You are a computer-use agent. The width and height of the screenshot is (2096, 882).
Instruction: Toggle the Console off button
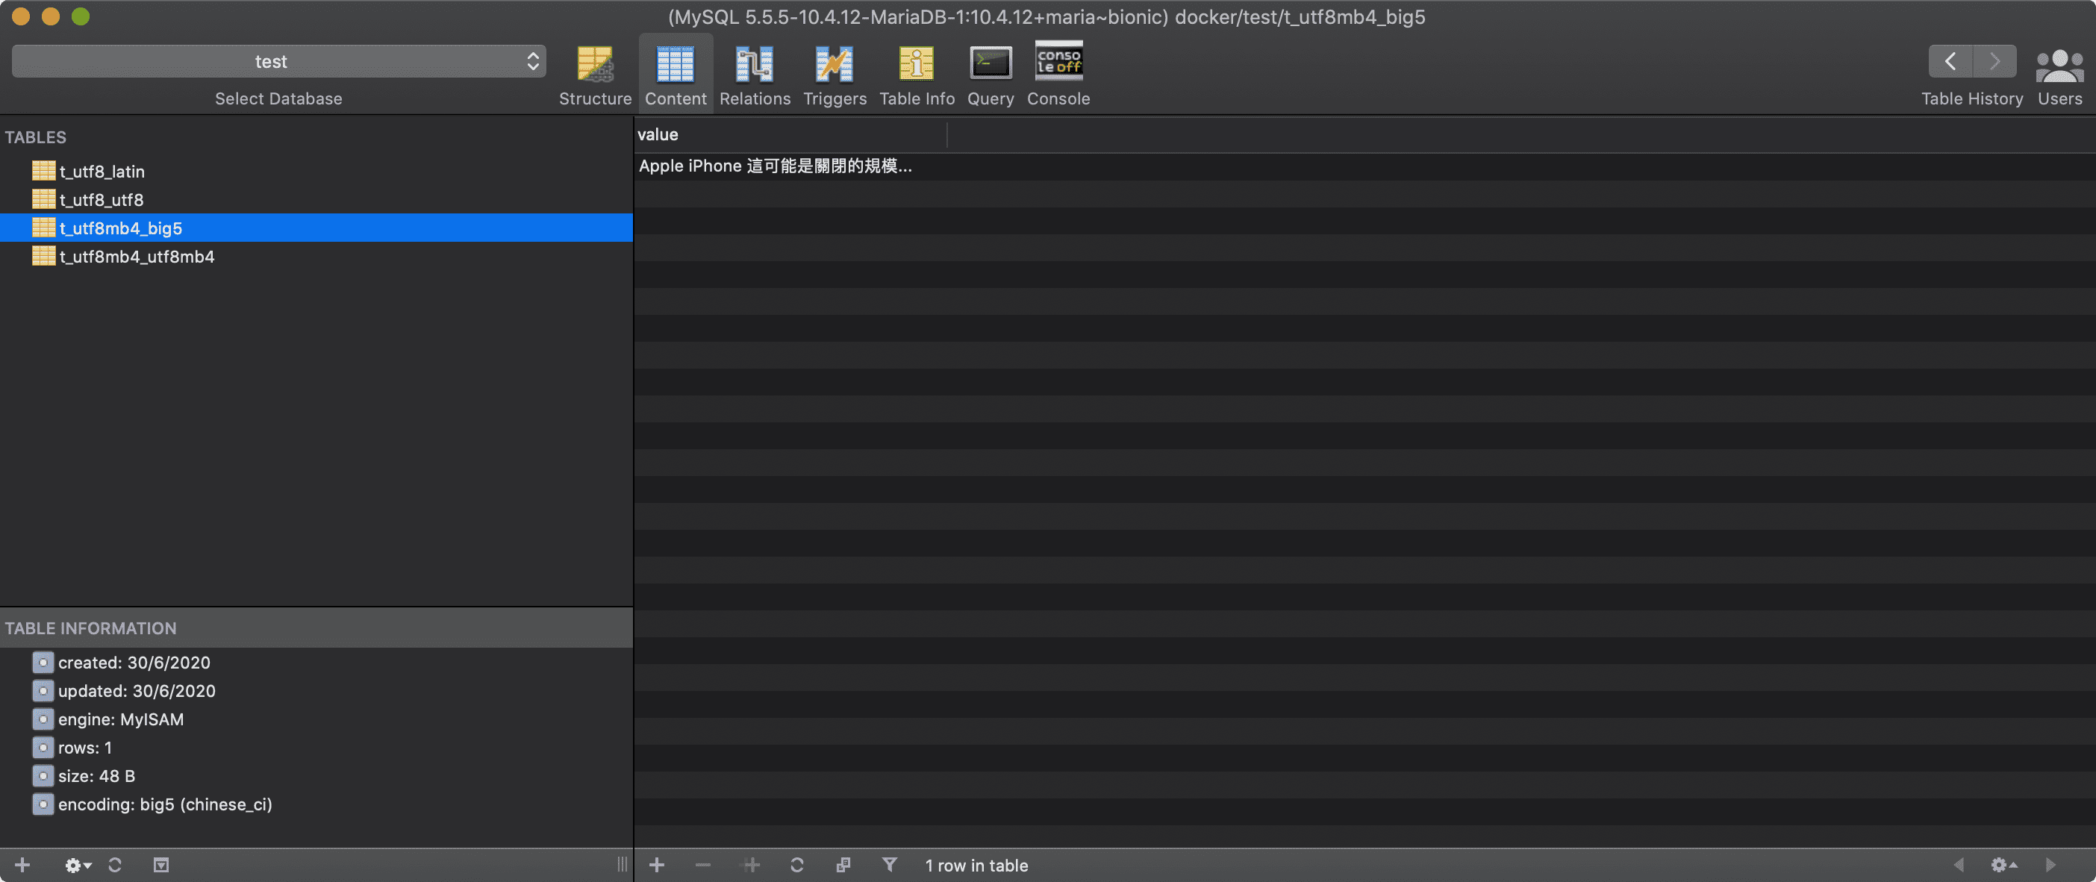tap(1058, 73)
